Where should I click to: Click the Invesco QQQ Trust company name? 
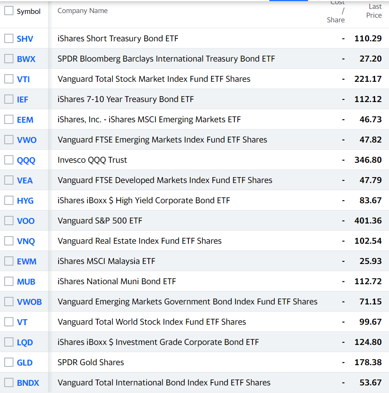[92, 160]
